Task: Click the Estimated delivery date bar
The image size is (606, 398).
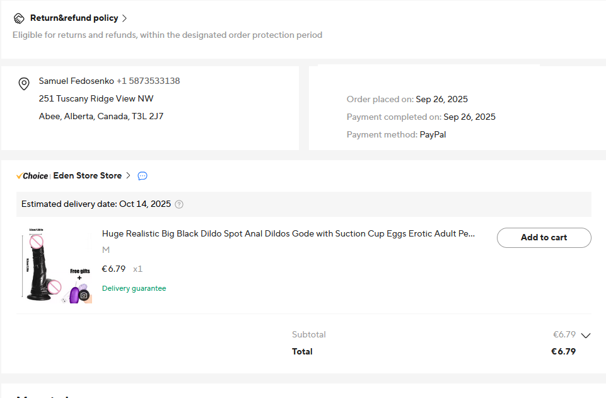Action: [x=303, y=204]
